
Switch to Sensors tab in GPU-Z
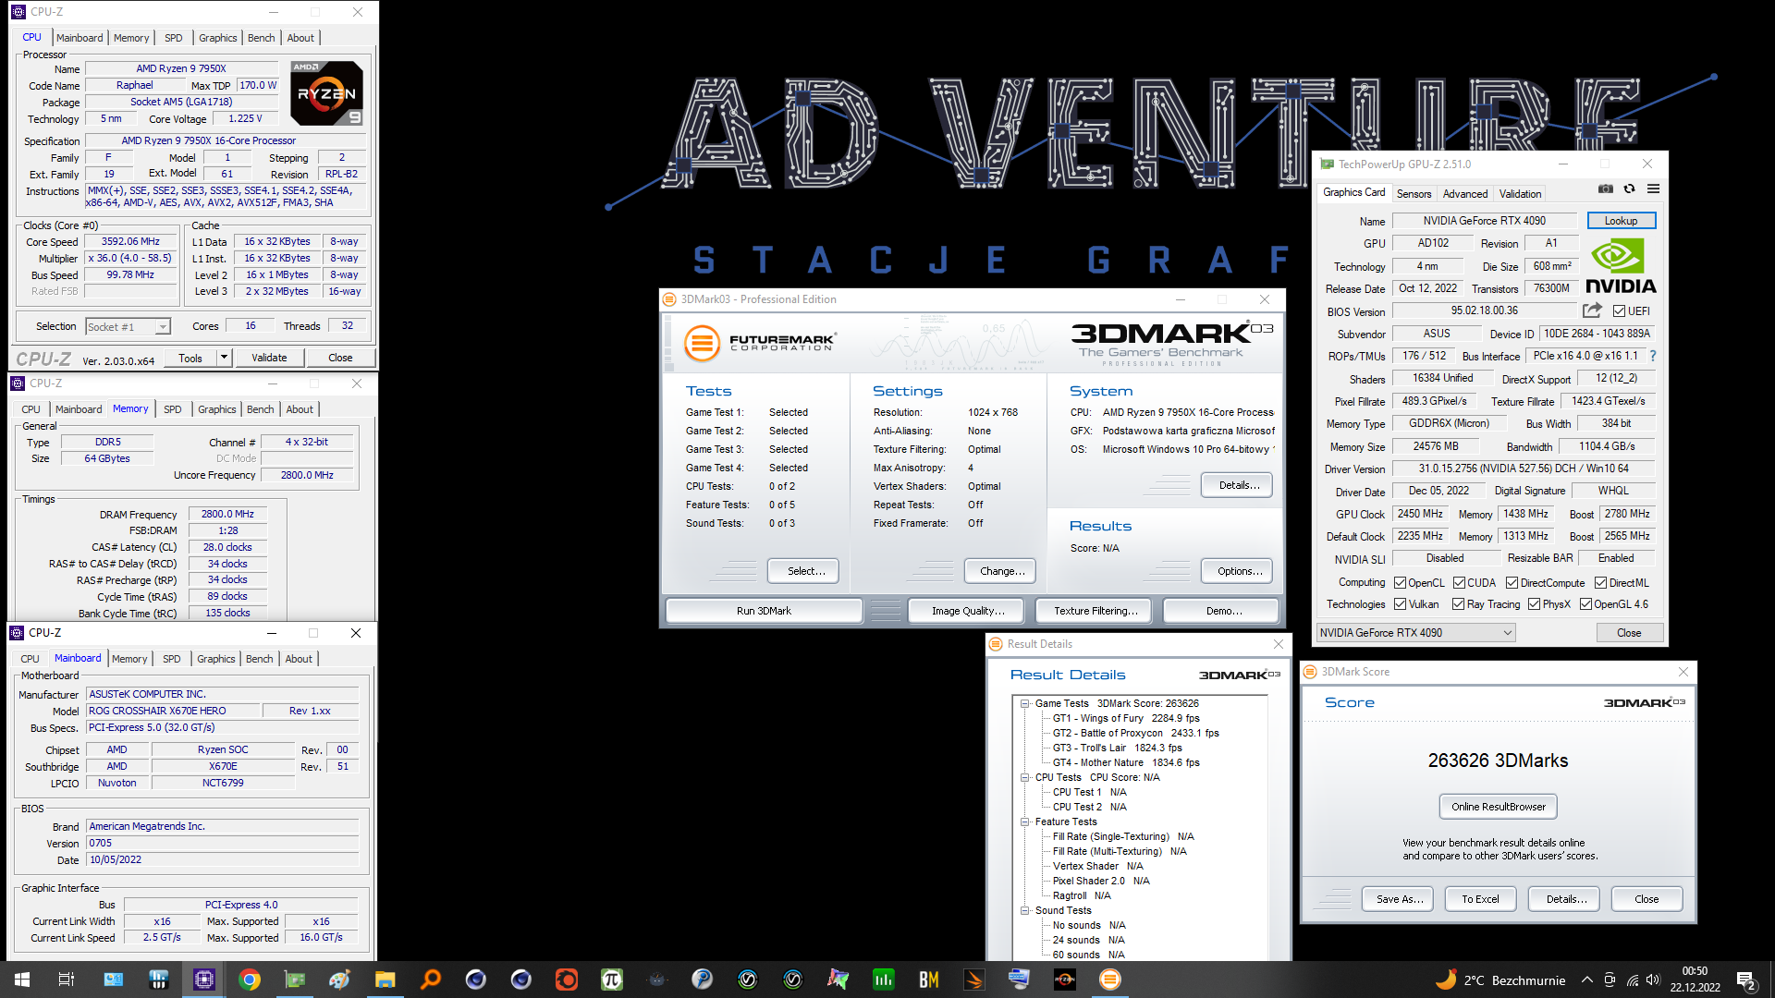1414,194
